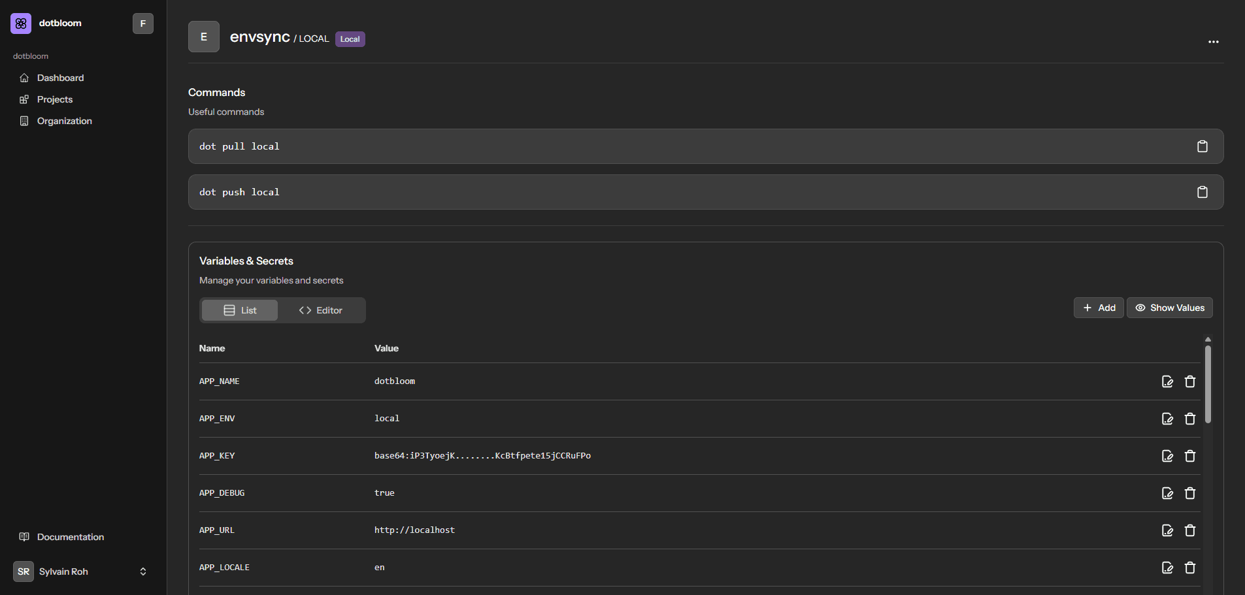Click the variables list scrollbar thumb
This screenshot has height=595, width=1245.
(1208, 384)
